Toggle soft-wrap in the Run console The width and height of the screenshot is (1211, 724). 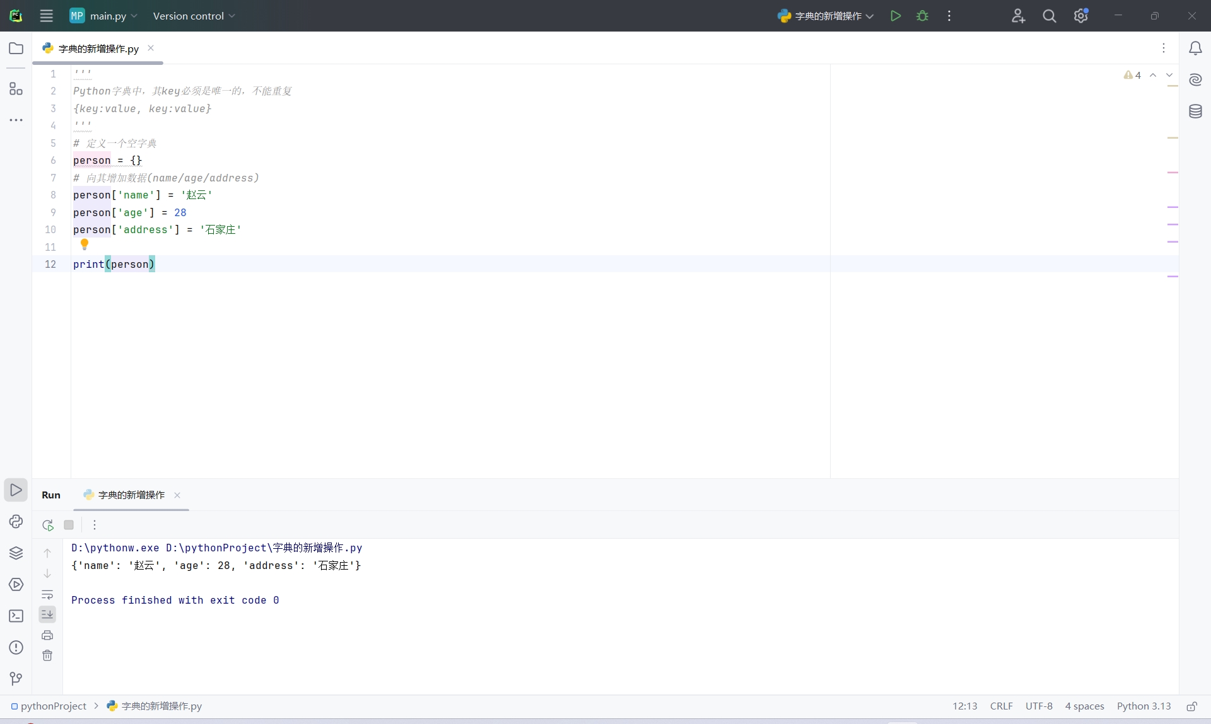click(x=47, y=594)
